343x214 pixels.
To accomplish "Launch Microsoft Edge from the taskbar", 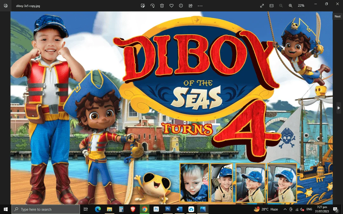I will [98, 209].
